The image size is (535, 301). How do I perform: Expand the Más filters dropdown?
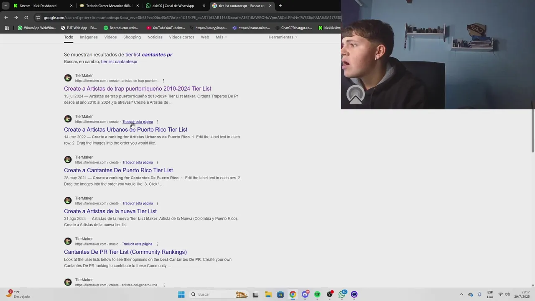point(221,37)
